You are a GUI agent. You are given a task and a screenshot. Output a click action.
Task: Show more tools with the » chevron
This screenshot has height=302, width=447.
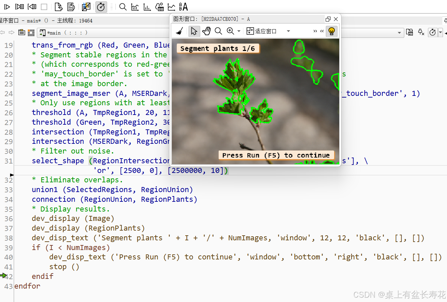pyautogui.click(x=315, y=31)
